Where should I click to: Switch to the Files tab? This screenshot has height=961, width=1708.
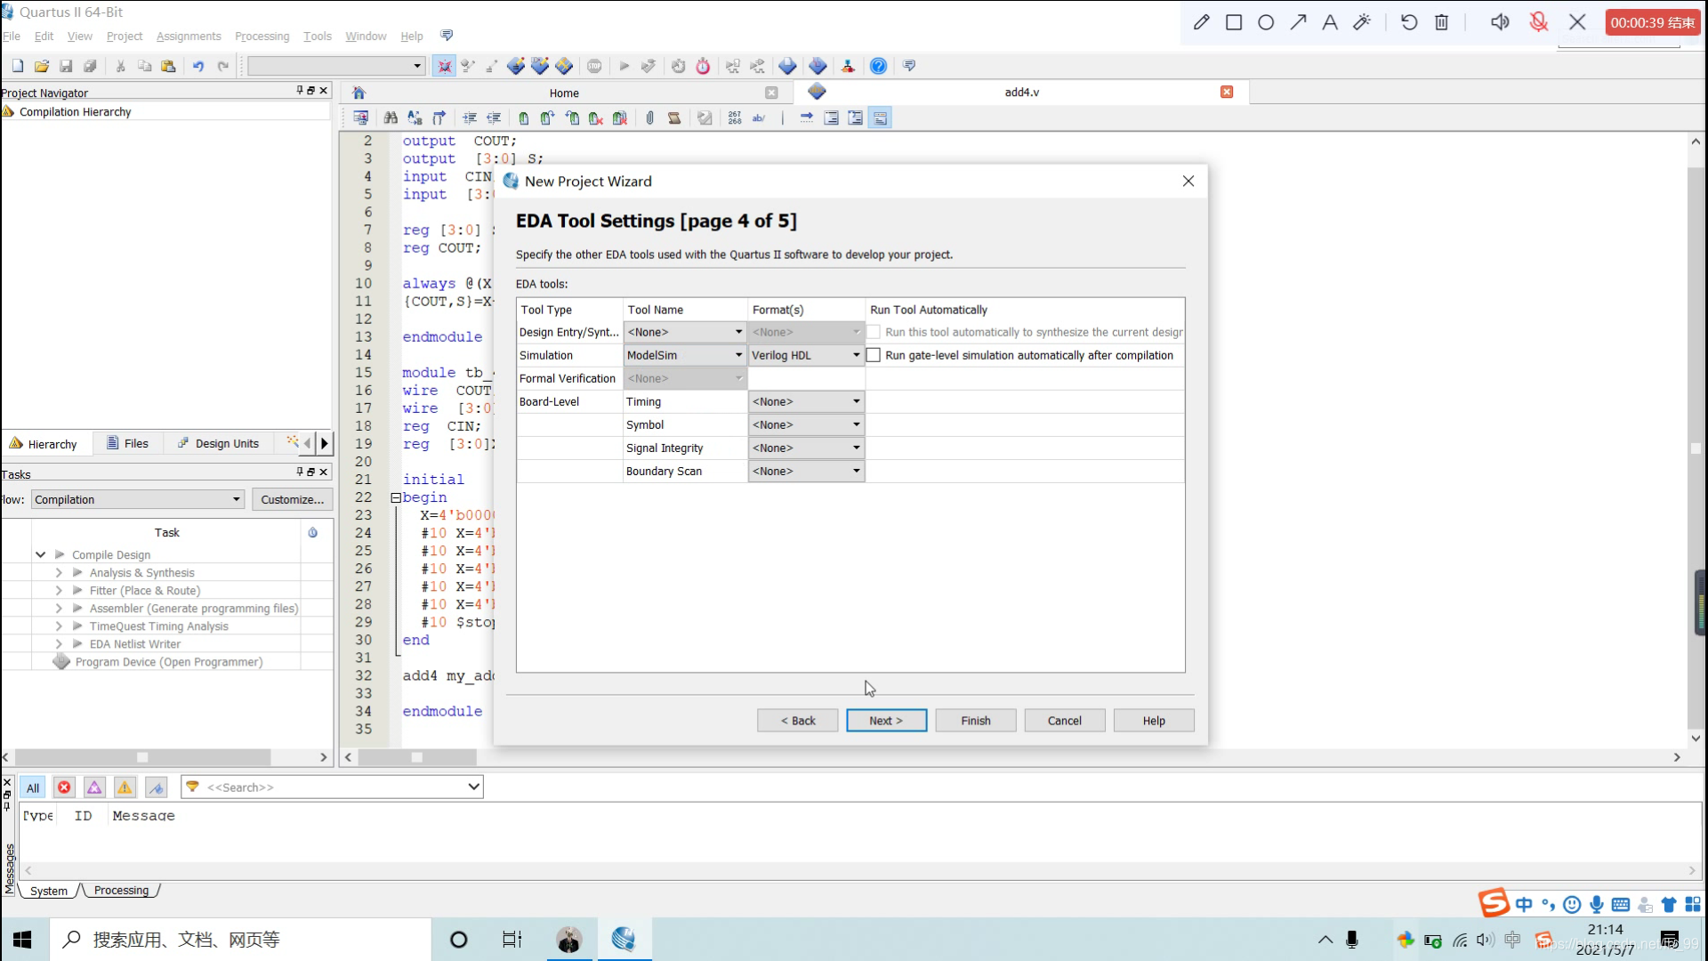click(x=127, y=443)
